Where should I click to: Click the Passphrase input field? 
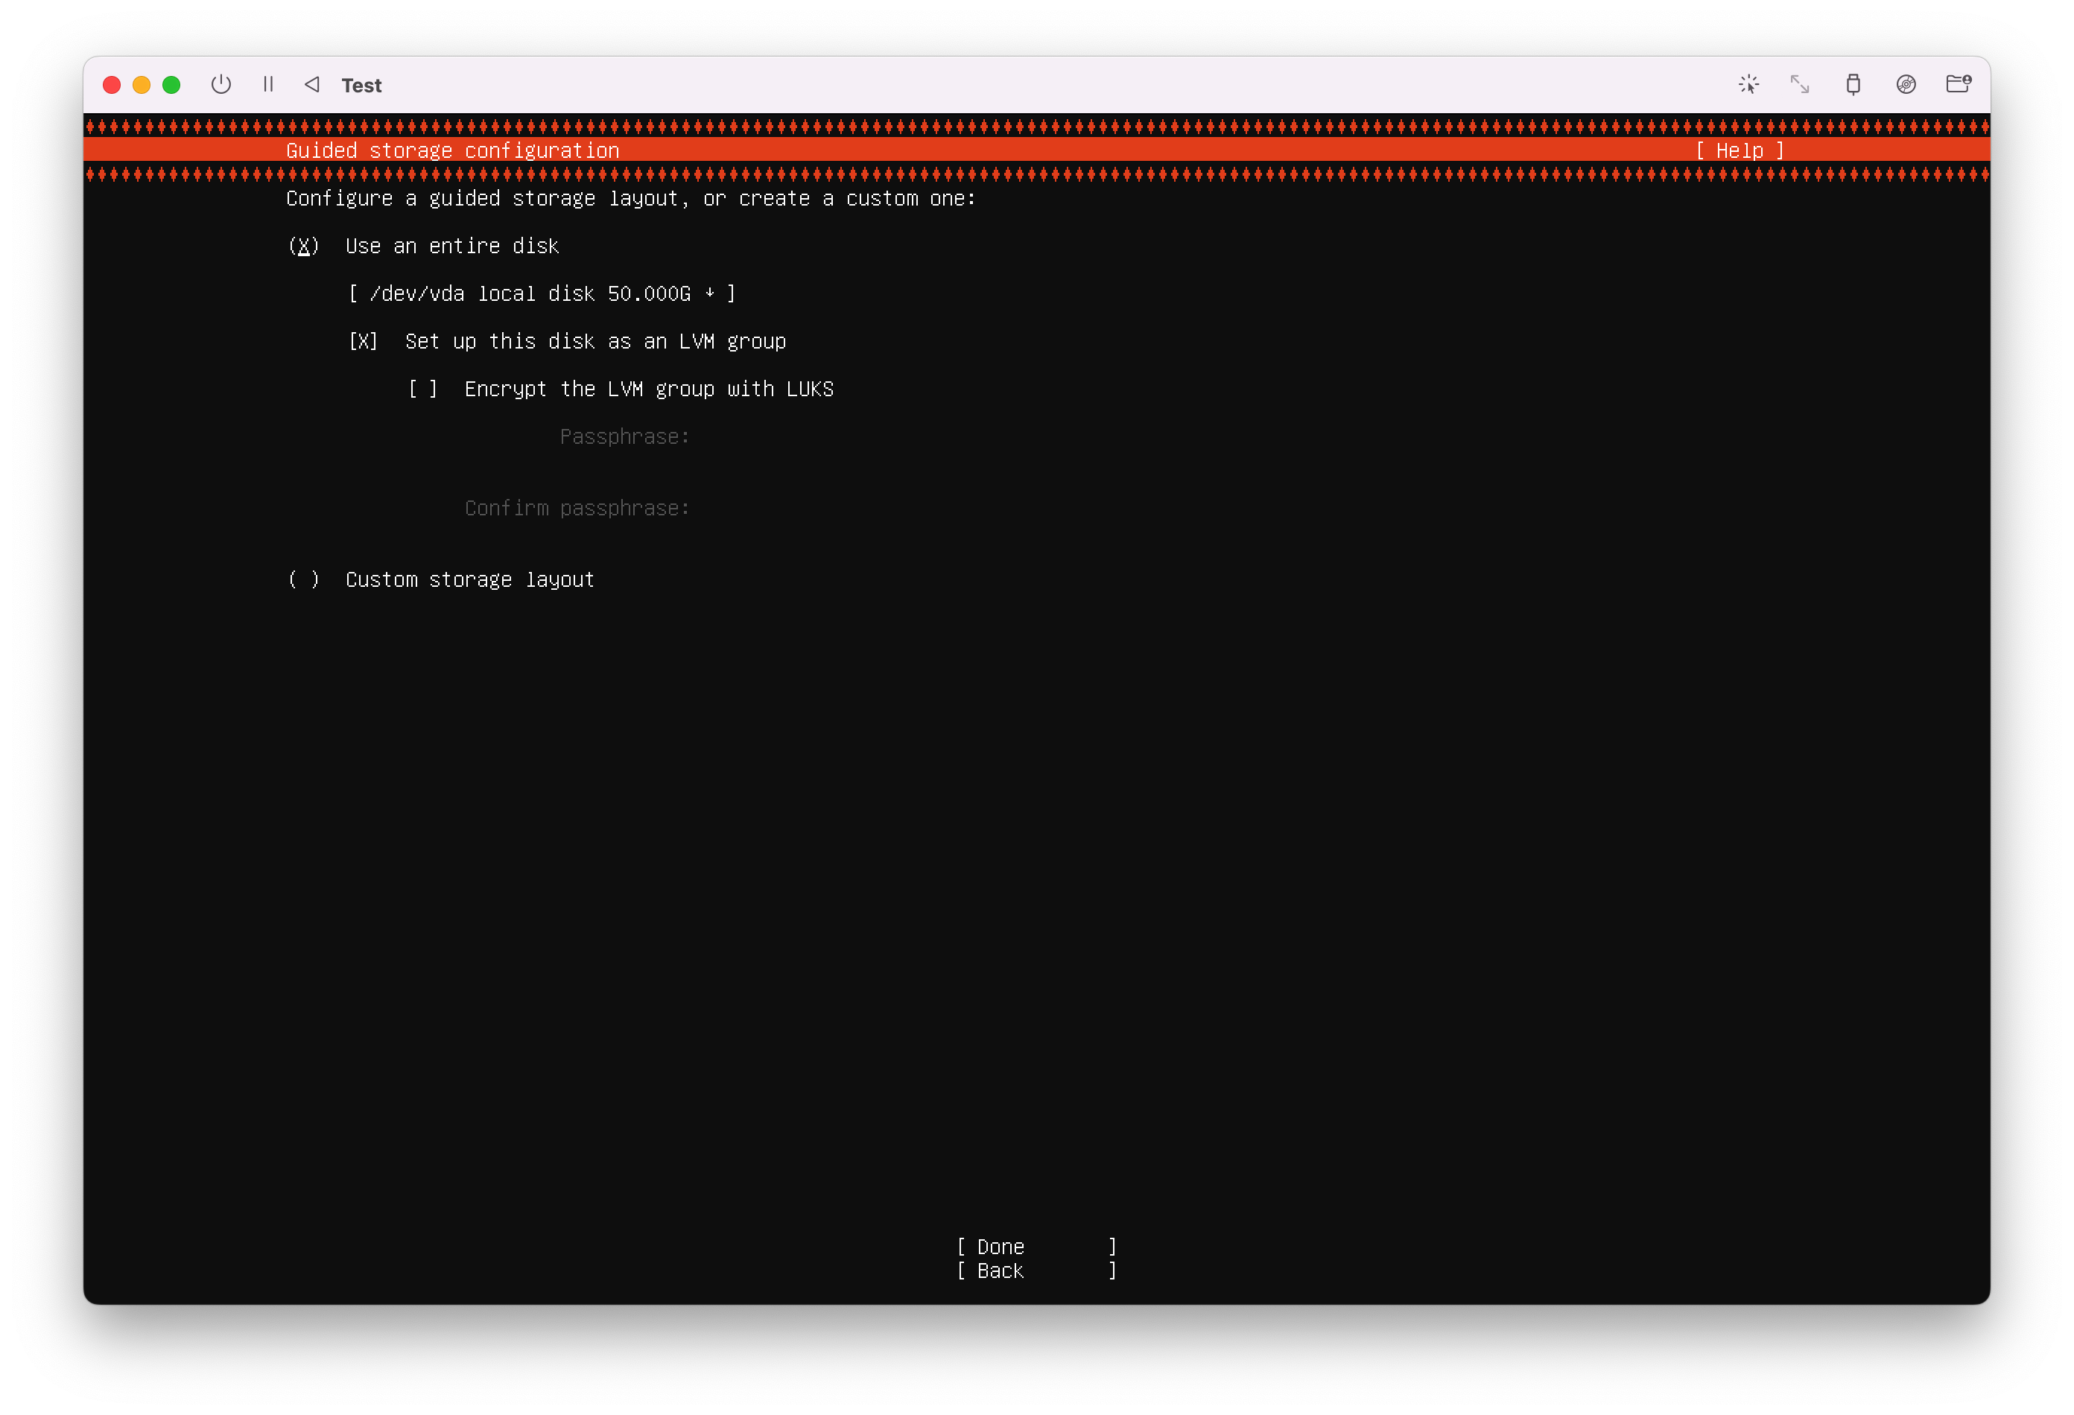point(892,437)
